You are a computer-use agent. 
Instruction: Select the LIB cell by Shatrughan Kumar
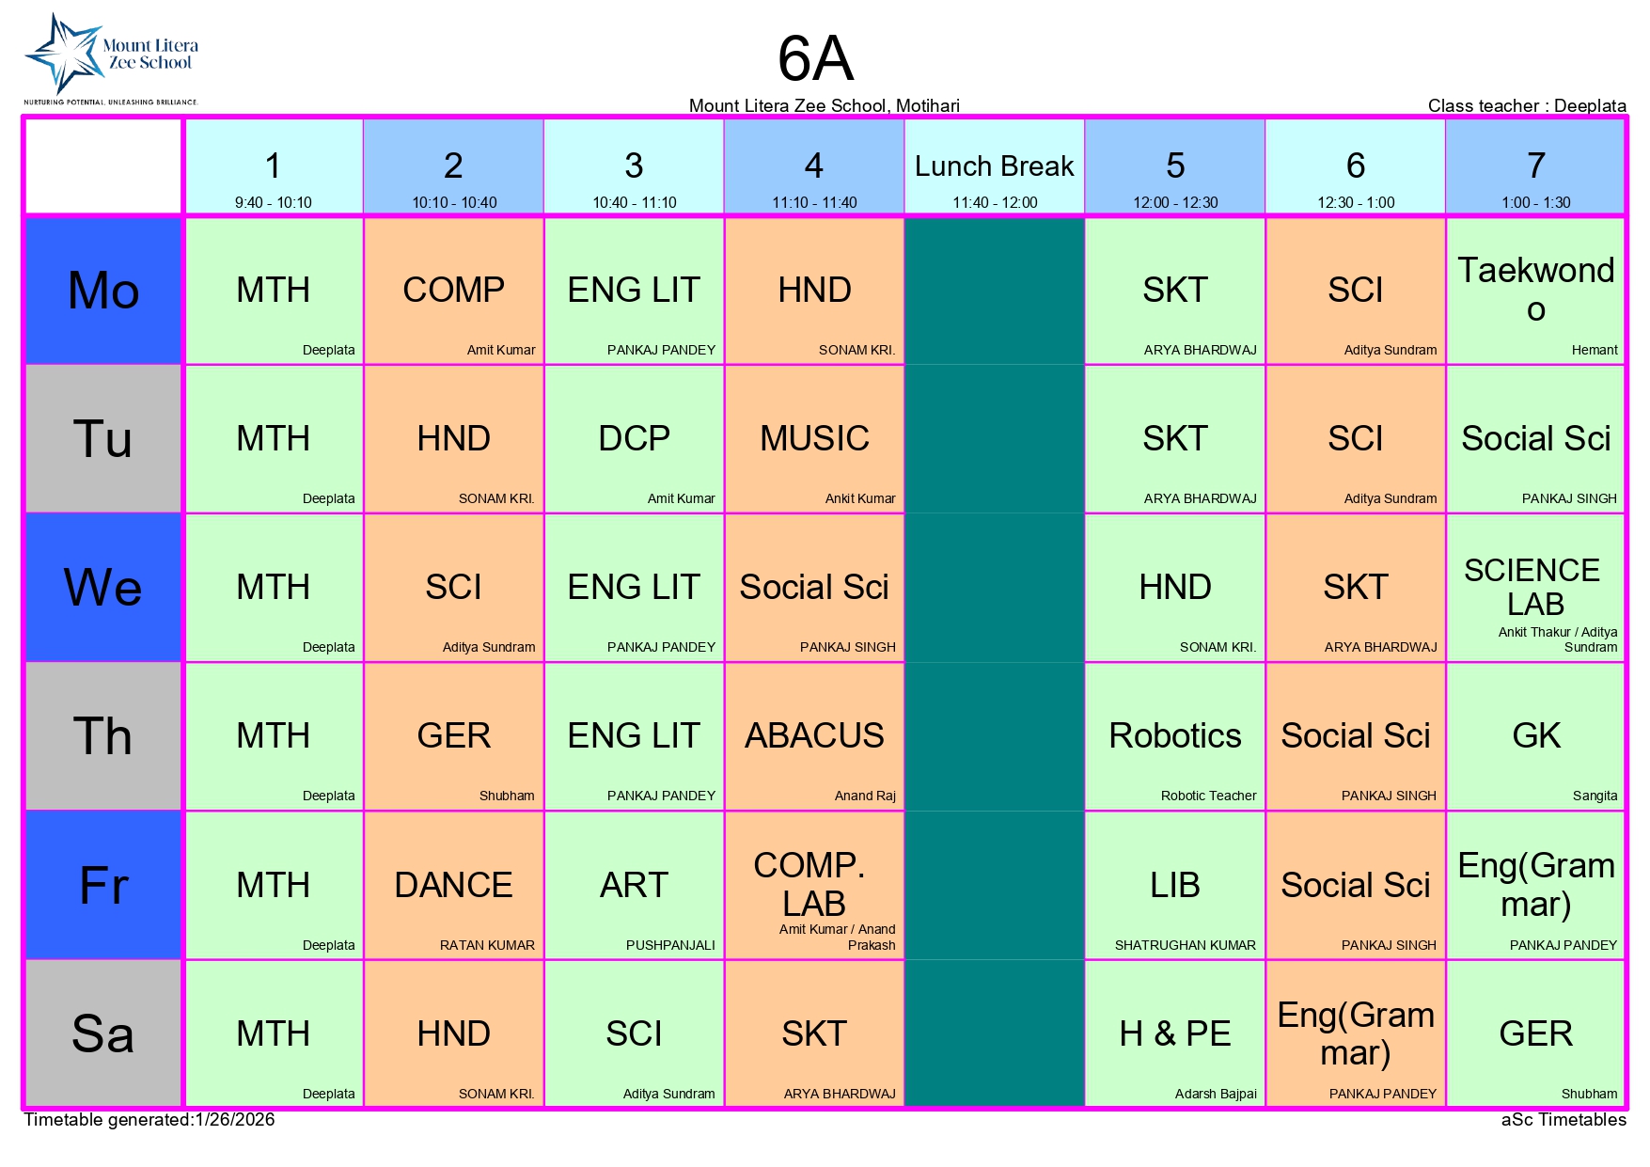pos(1174,885)
